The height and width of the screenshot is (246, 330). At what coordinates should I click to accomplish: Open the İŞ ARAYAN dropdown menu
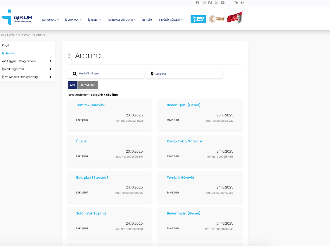point(73,20)
